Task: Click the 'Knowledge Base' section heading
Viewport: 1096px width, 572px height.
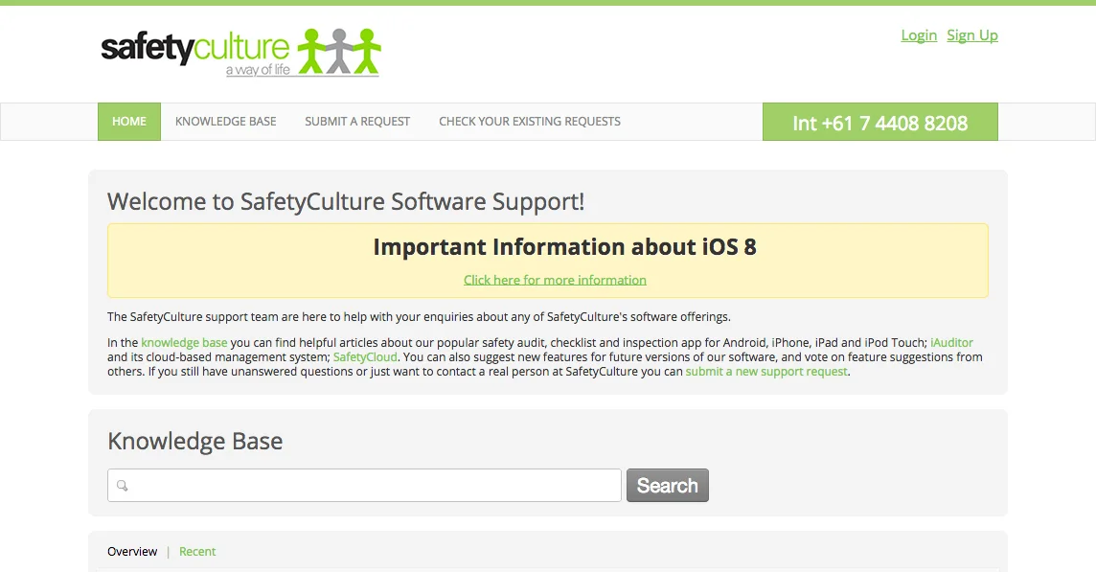Action: coord(195,442)
